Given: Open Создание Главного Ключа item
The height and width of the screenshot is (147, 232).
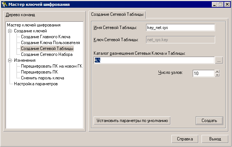Looking at the screenshot, I should [46, 37].
